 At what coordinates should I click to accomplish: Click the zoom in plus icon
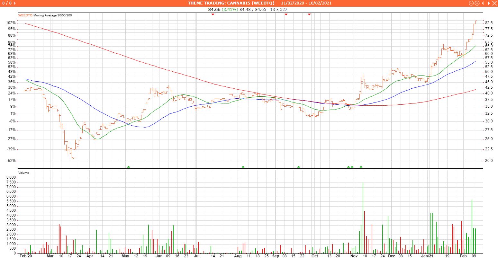pyautogui.click(x=477, y=3)
